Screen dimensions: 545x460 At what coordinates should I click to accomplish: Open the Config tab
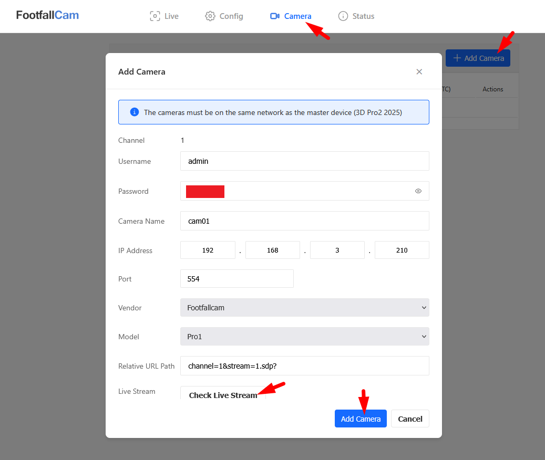[x=224, y=16]
